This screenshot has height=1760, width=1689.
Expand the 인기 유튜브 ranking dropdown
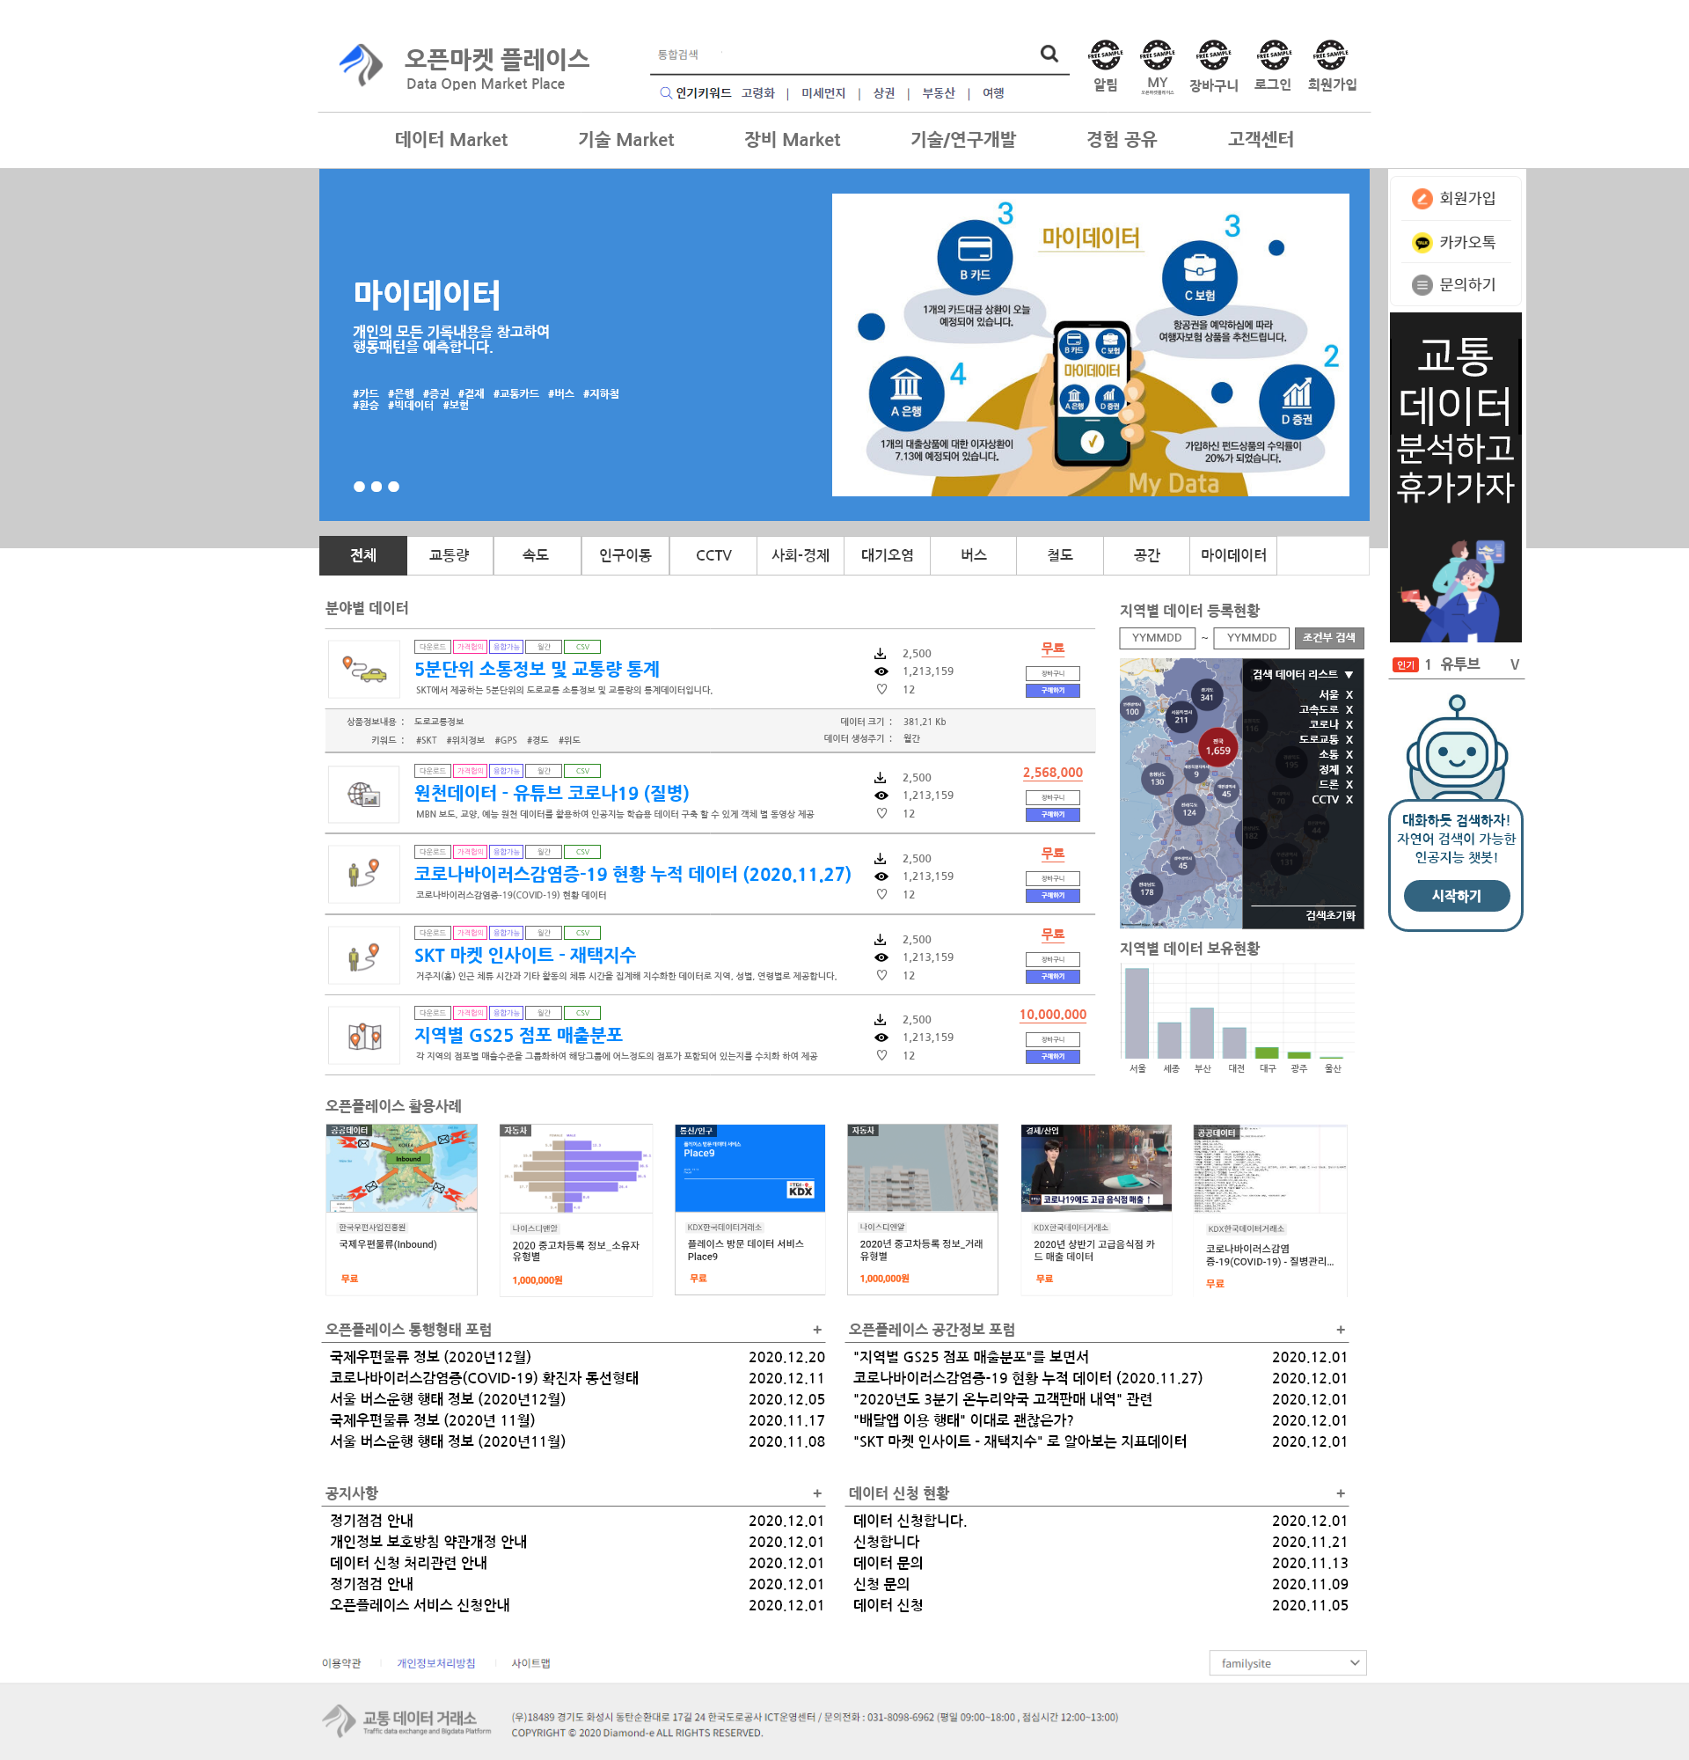coord(1515,665)
